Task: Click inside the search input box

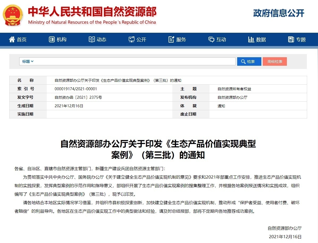Action: [x=133, y=61]
